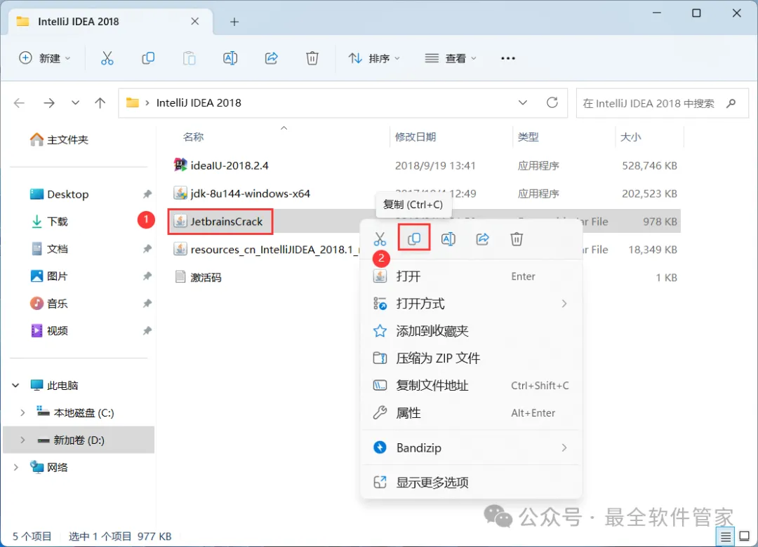Unpin 文档 using its pin icon
Screen dimensions: 758x547
click(147, 249)
